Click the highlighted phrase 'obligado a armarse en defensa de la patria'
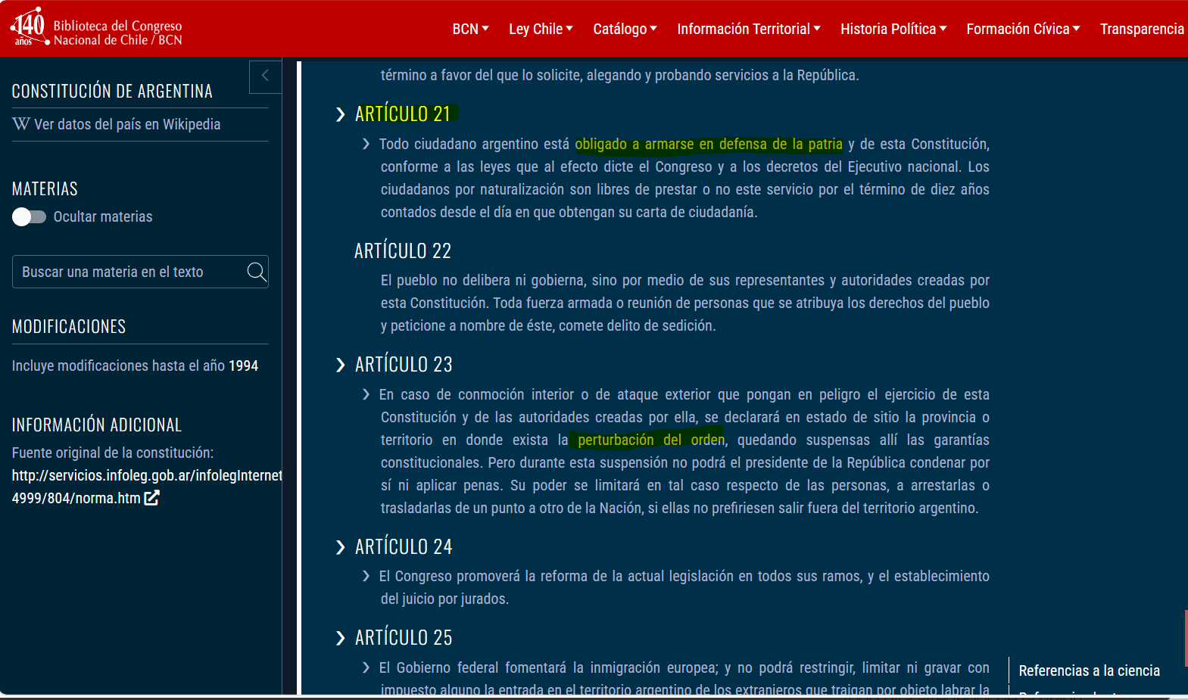1188x700 pixels. pyautogui.click(x=709, y=144)
